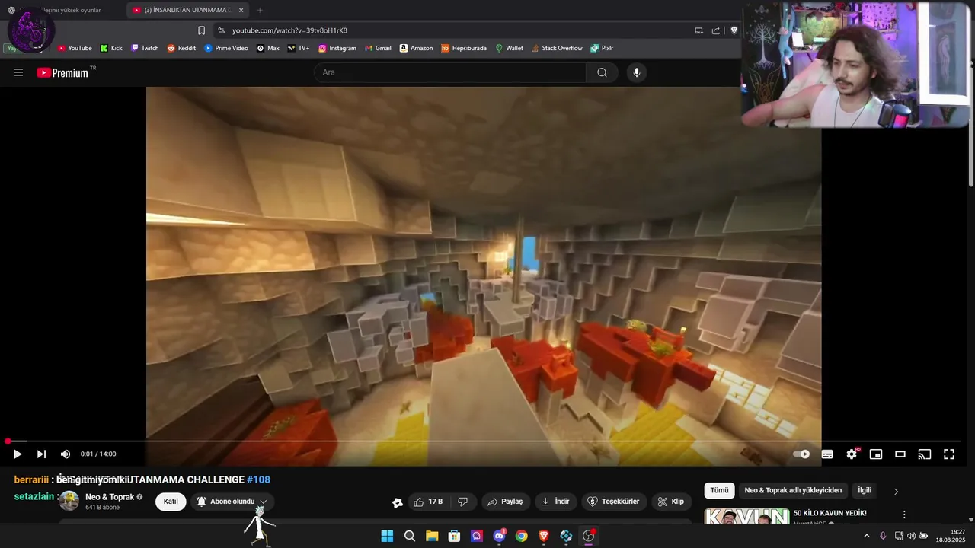Open the #108 hashtag link
The width and height of the screenshot is (975, 548).
(x=258, y=479)
